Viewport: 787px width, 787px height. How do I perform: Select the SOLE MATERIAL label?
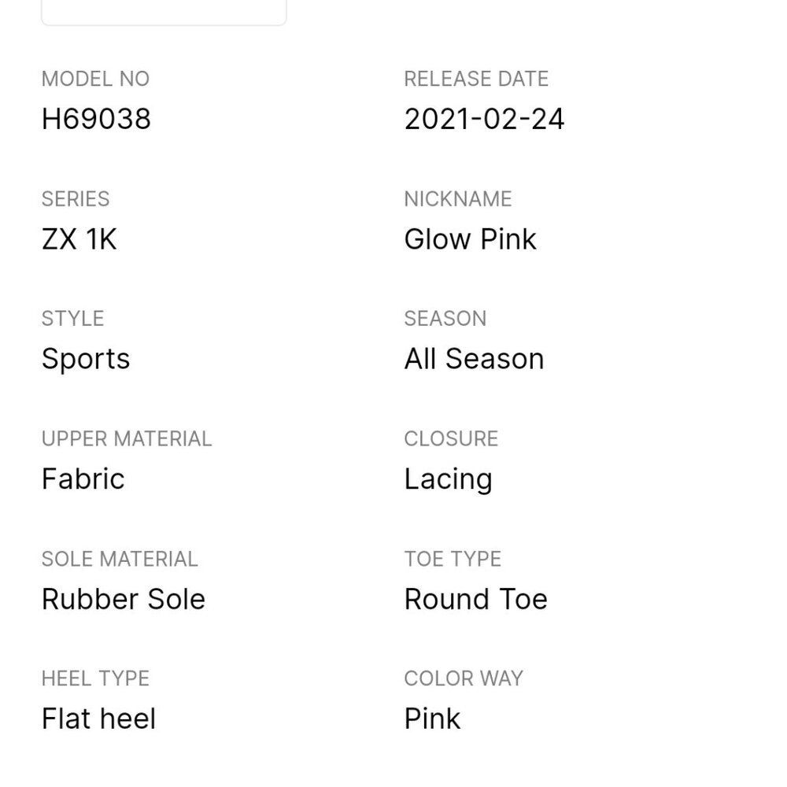120,559
